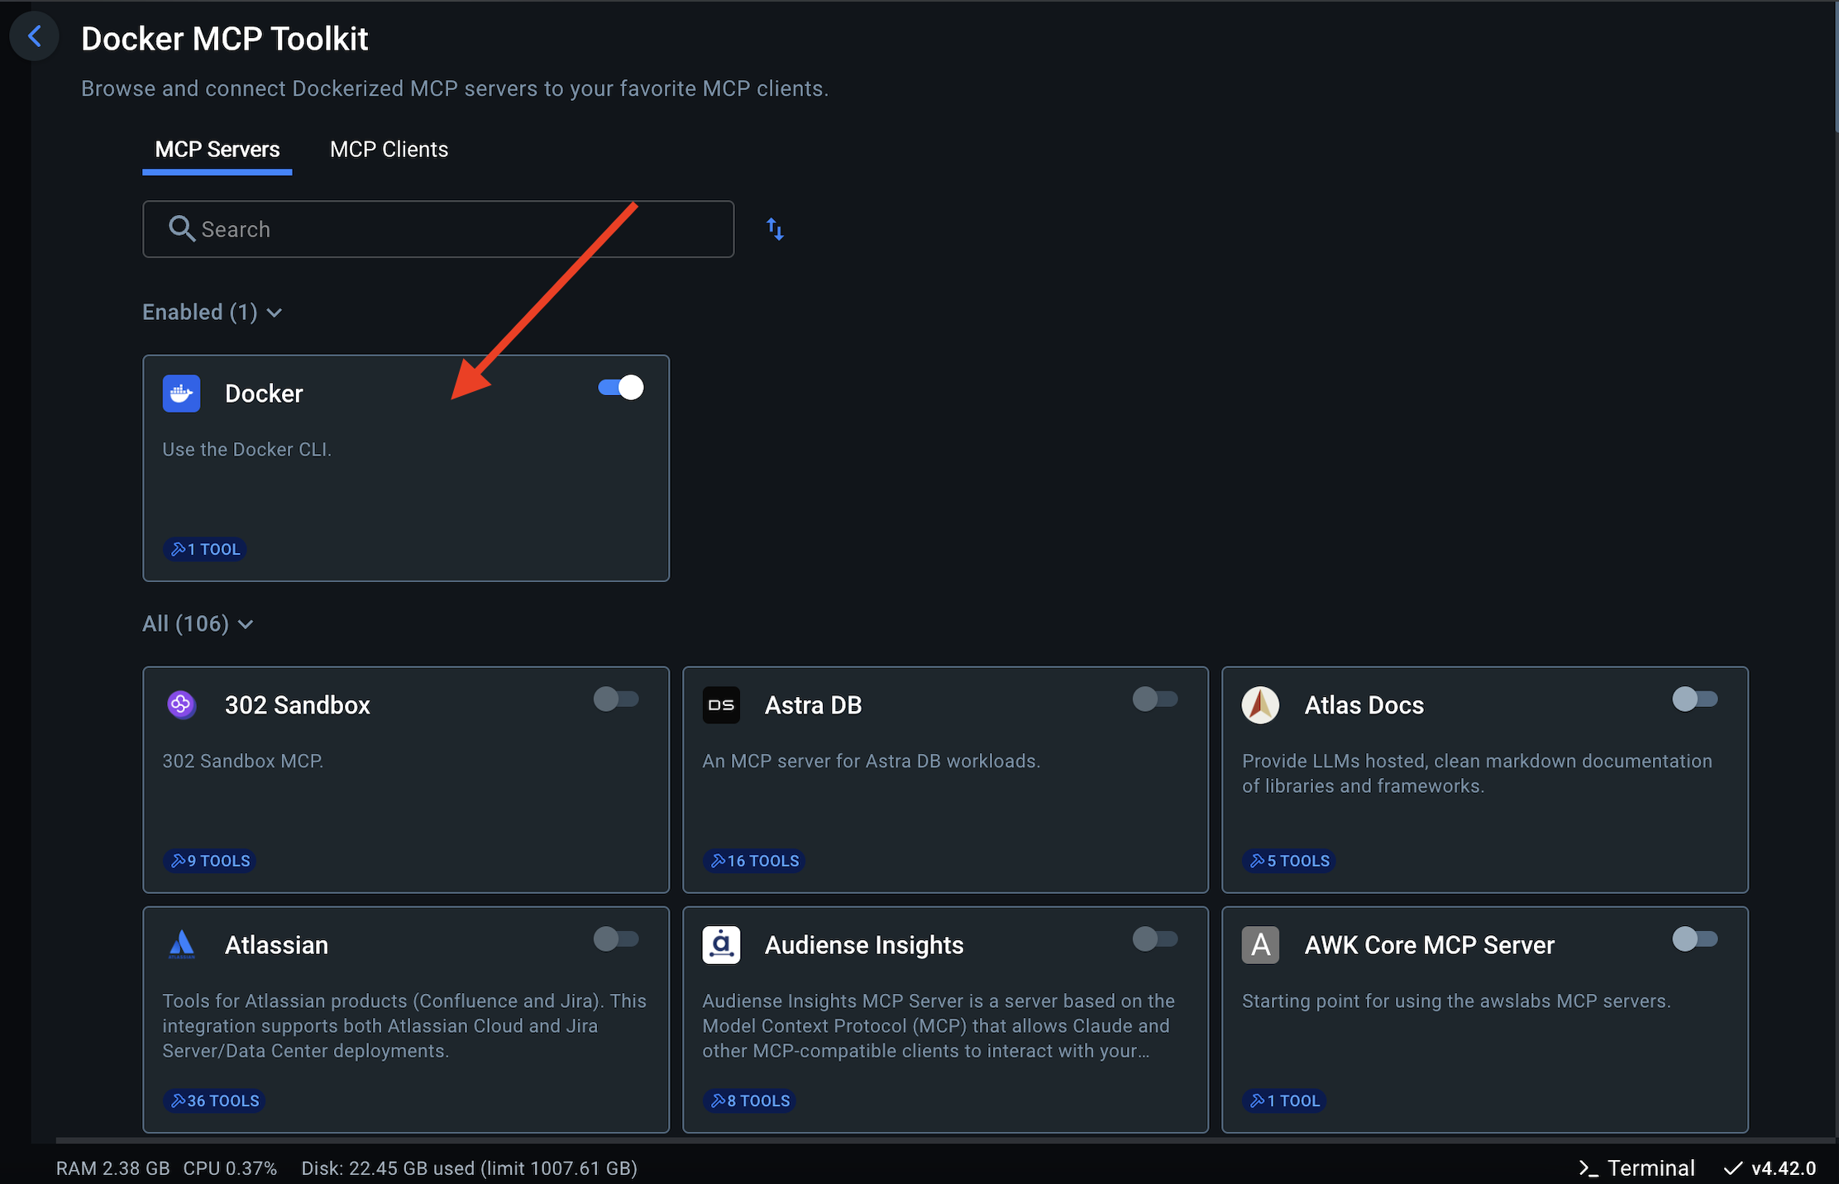This screenshot has height=1184, width=1839.
Task: Open the 302 Sandbox card title
Action: [298, 705]
